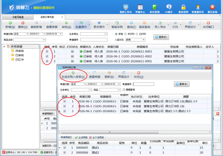Open 单据中心 from the top bar
Screen dimensions: 223x156
pos(140,9)
